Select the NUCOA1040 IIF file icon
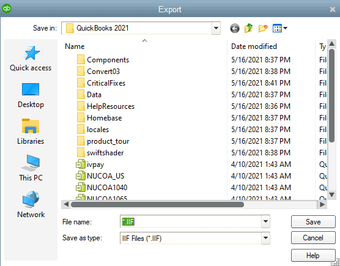Viewport: 340px width, 266px height. (x=81, y=188)
